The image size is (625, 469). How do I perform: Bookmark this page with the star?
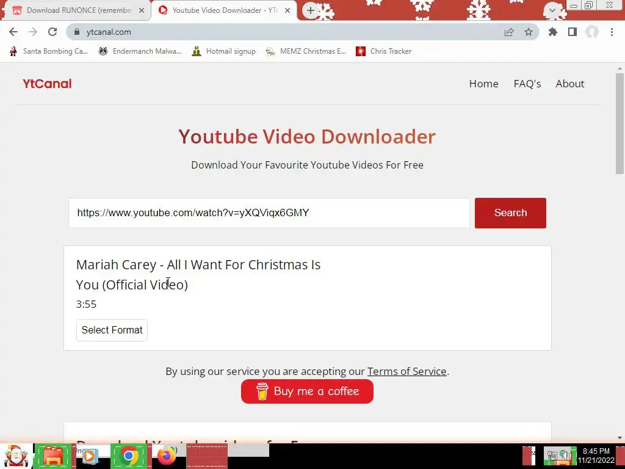pyautogui.click(x=529, y=32)
